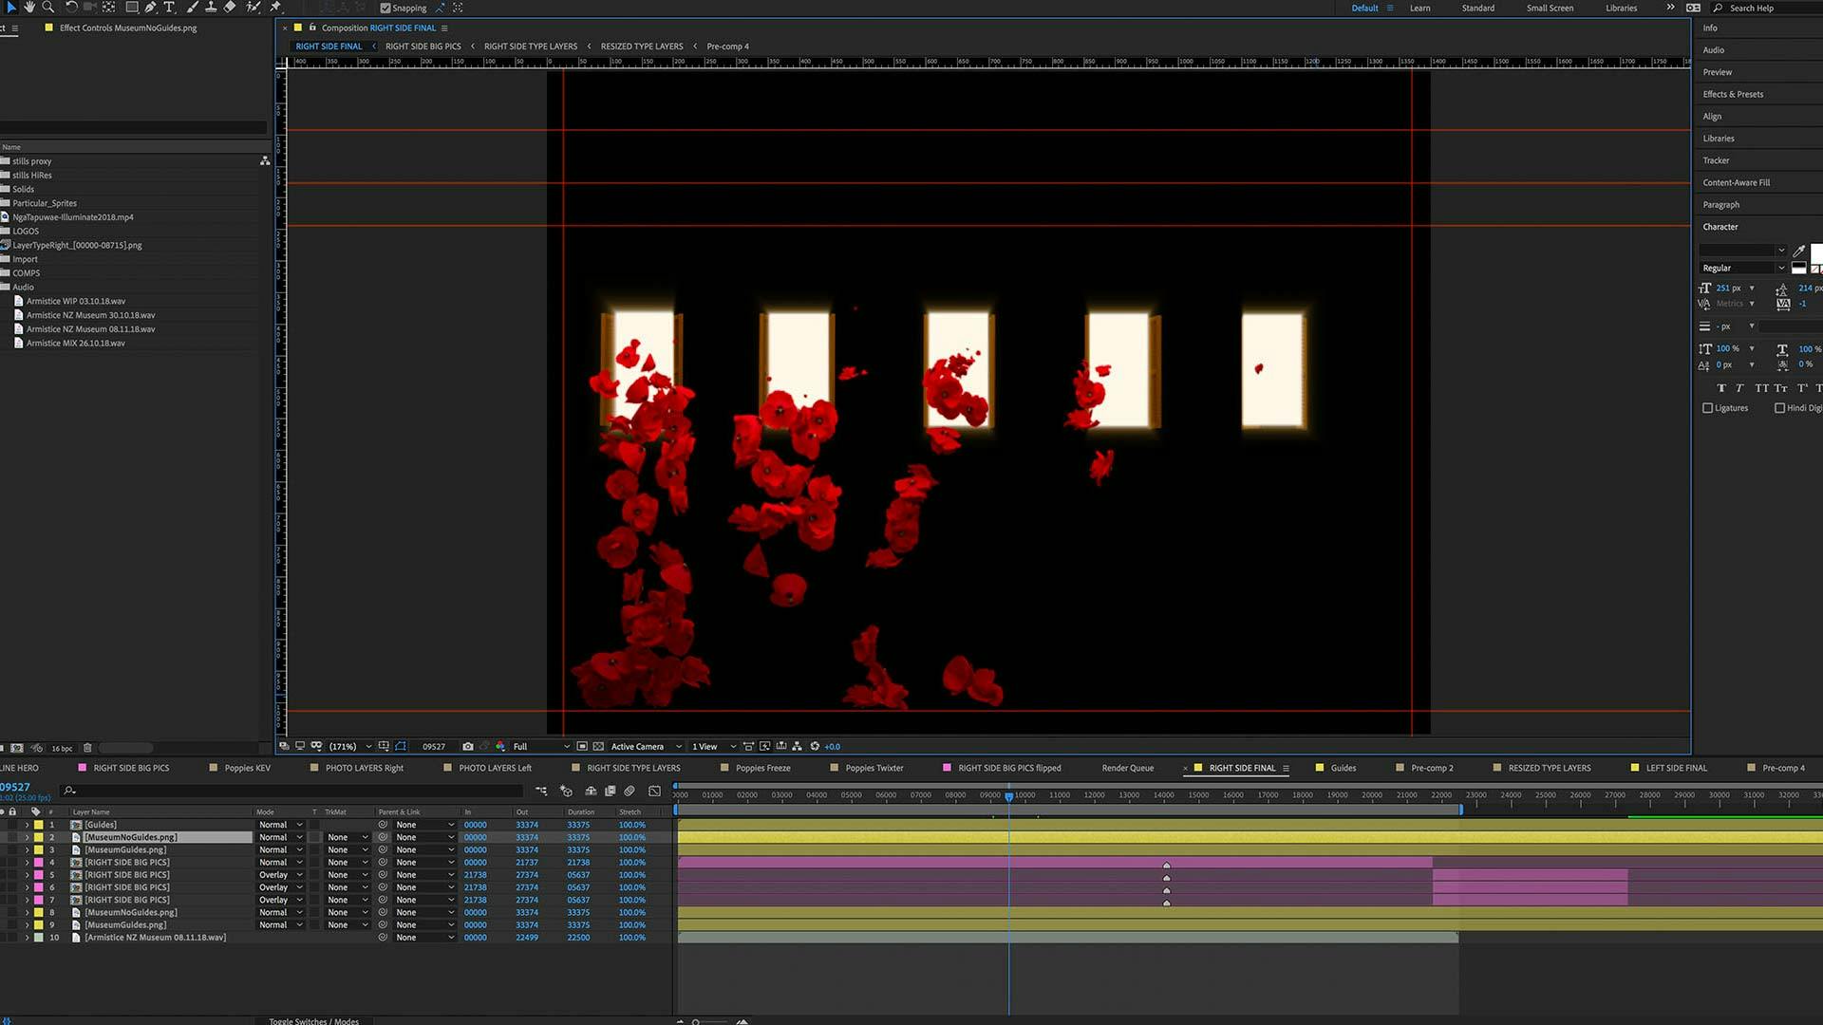Select the Brush tool

coord(193,8)
